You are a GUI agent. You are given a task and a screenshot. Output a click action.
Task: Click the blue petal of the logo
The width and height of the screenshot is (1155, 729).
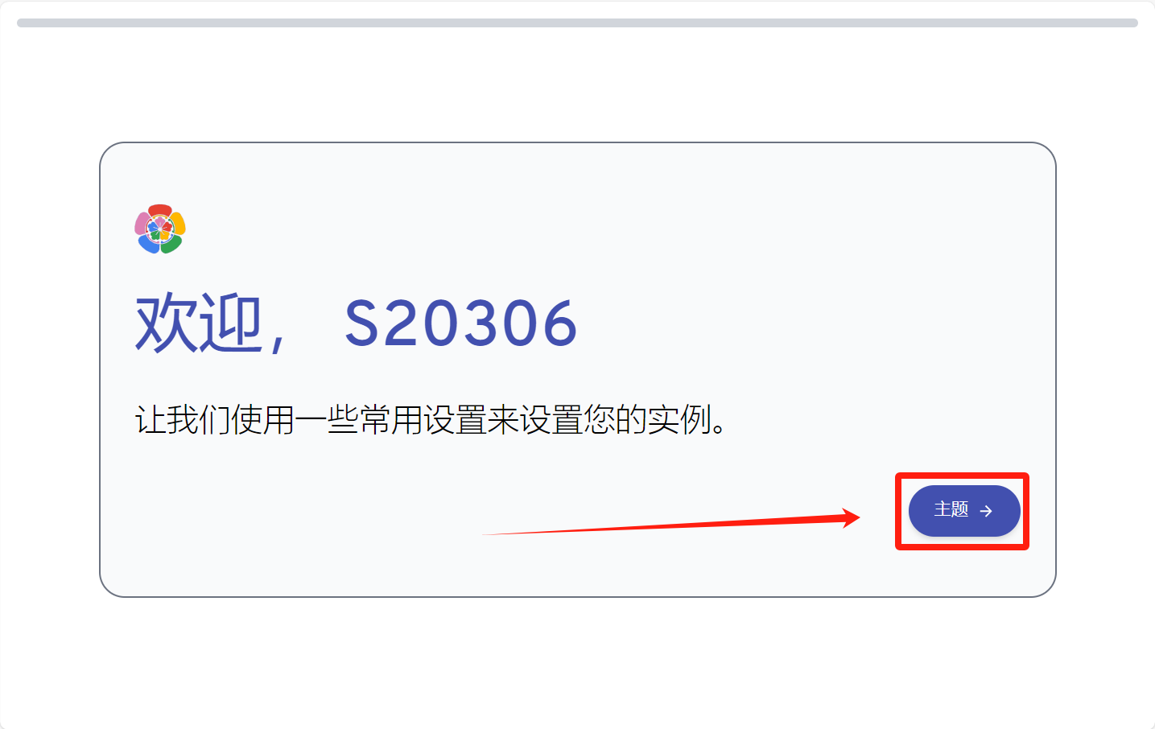tap(149, 244)
